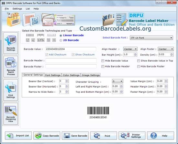Open Align Header dropdown
This screenshot has height=144, width=178.
(130, 49)
